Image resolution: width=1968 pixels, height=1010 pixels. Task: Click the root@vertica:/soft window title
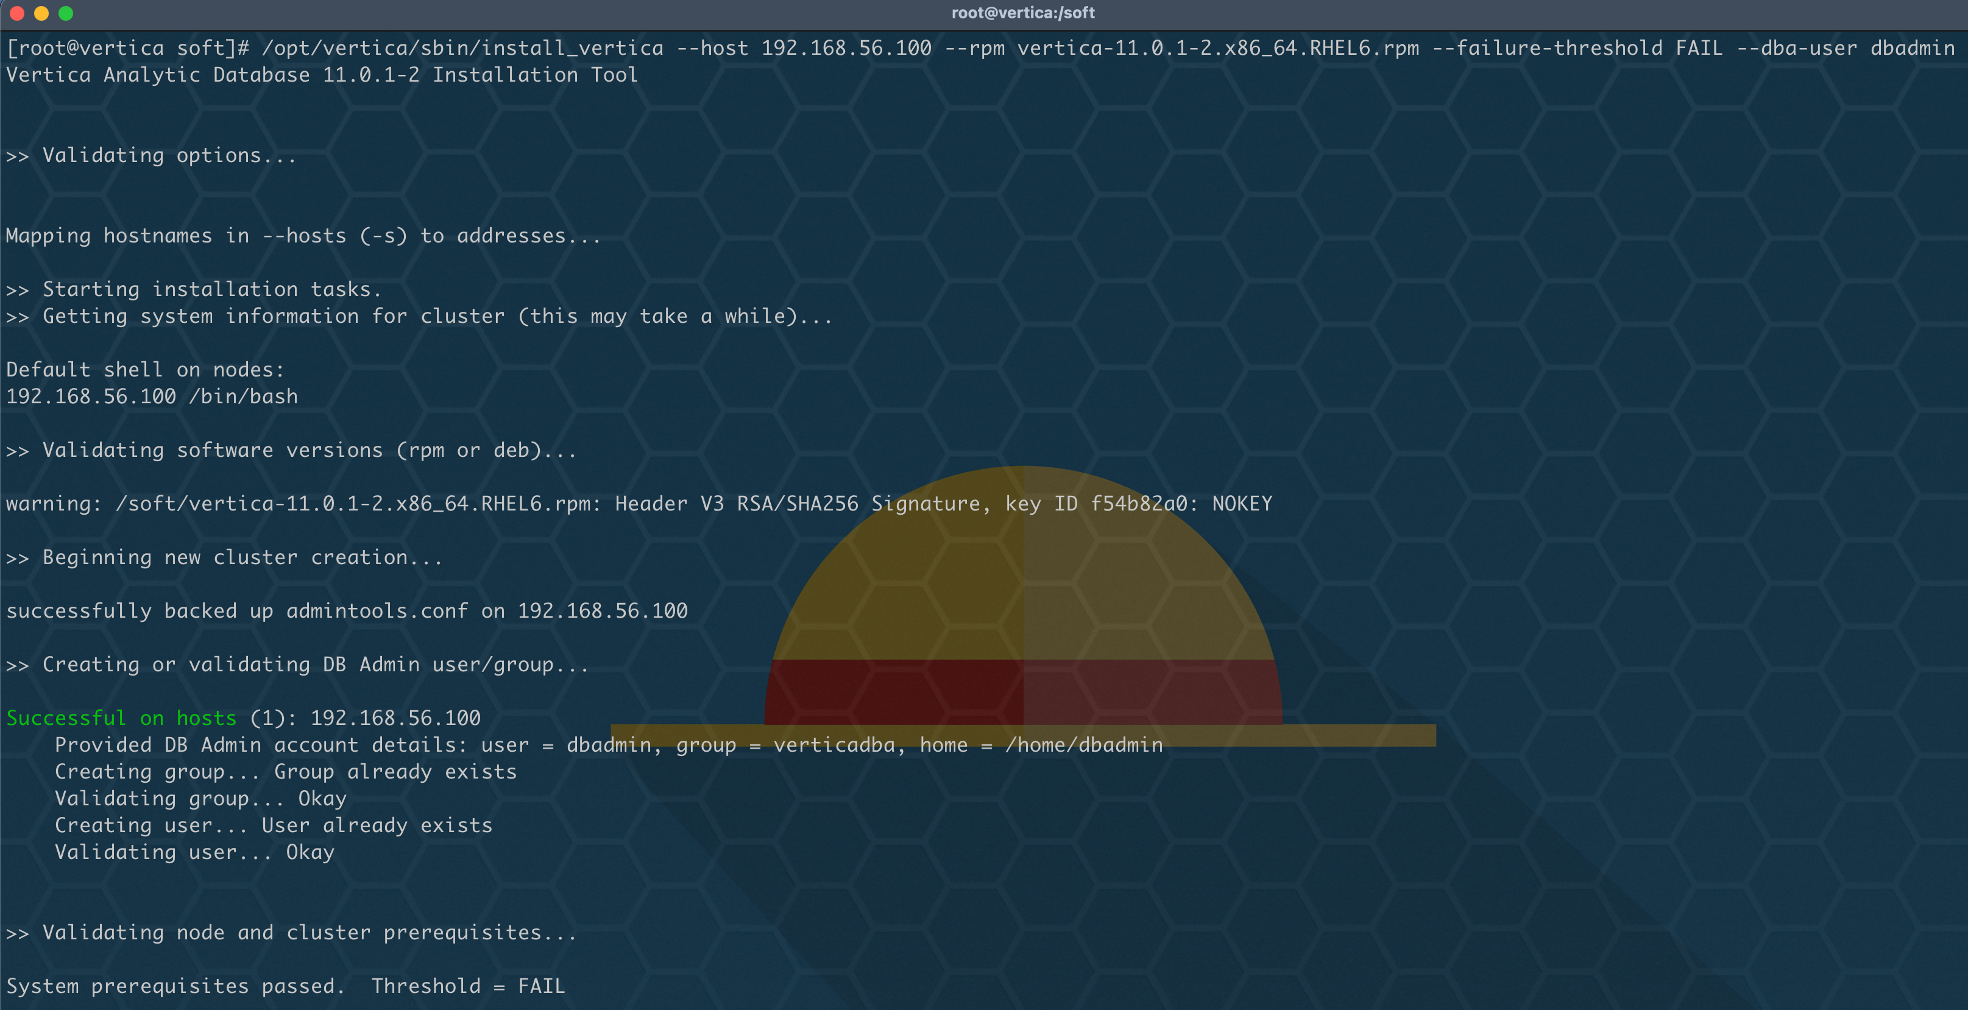(x=1022, y=13)
